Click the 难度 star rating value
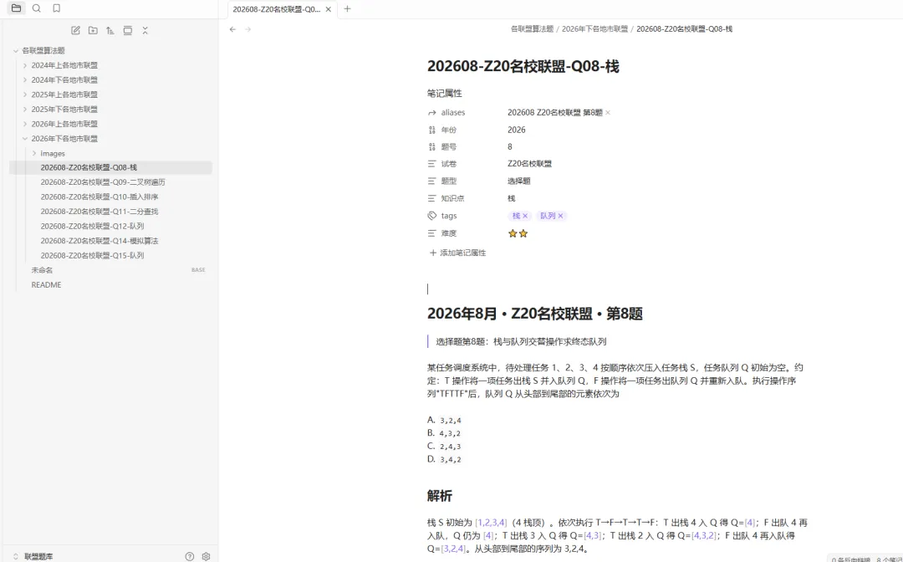The height and width of the screenshot is (562, 903). tap(518, 233)
